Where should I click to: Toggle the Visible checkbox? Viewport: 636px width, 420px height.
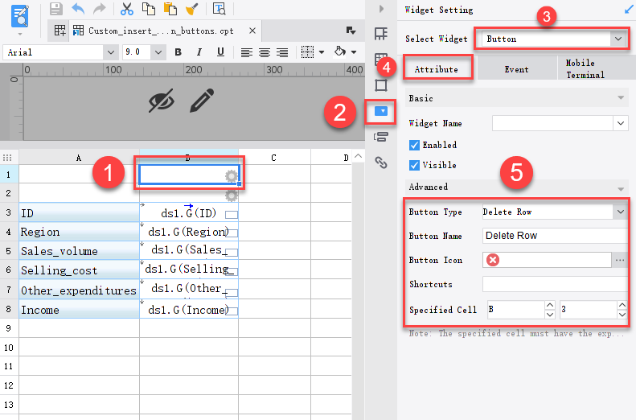[414, 165]
